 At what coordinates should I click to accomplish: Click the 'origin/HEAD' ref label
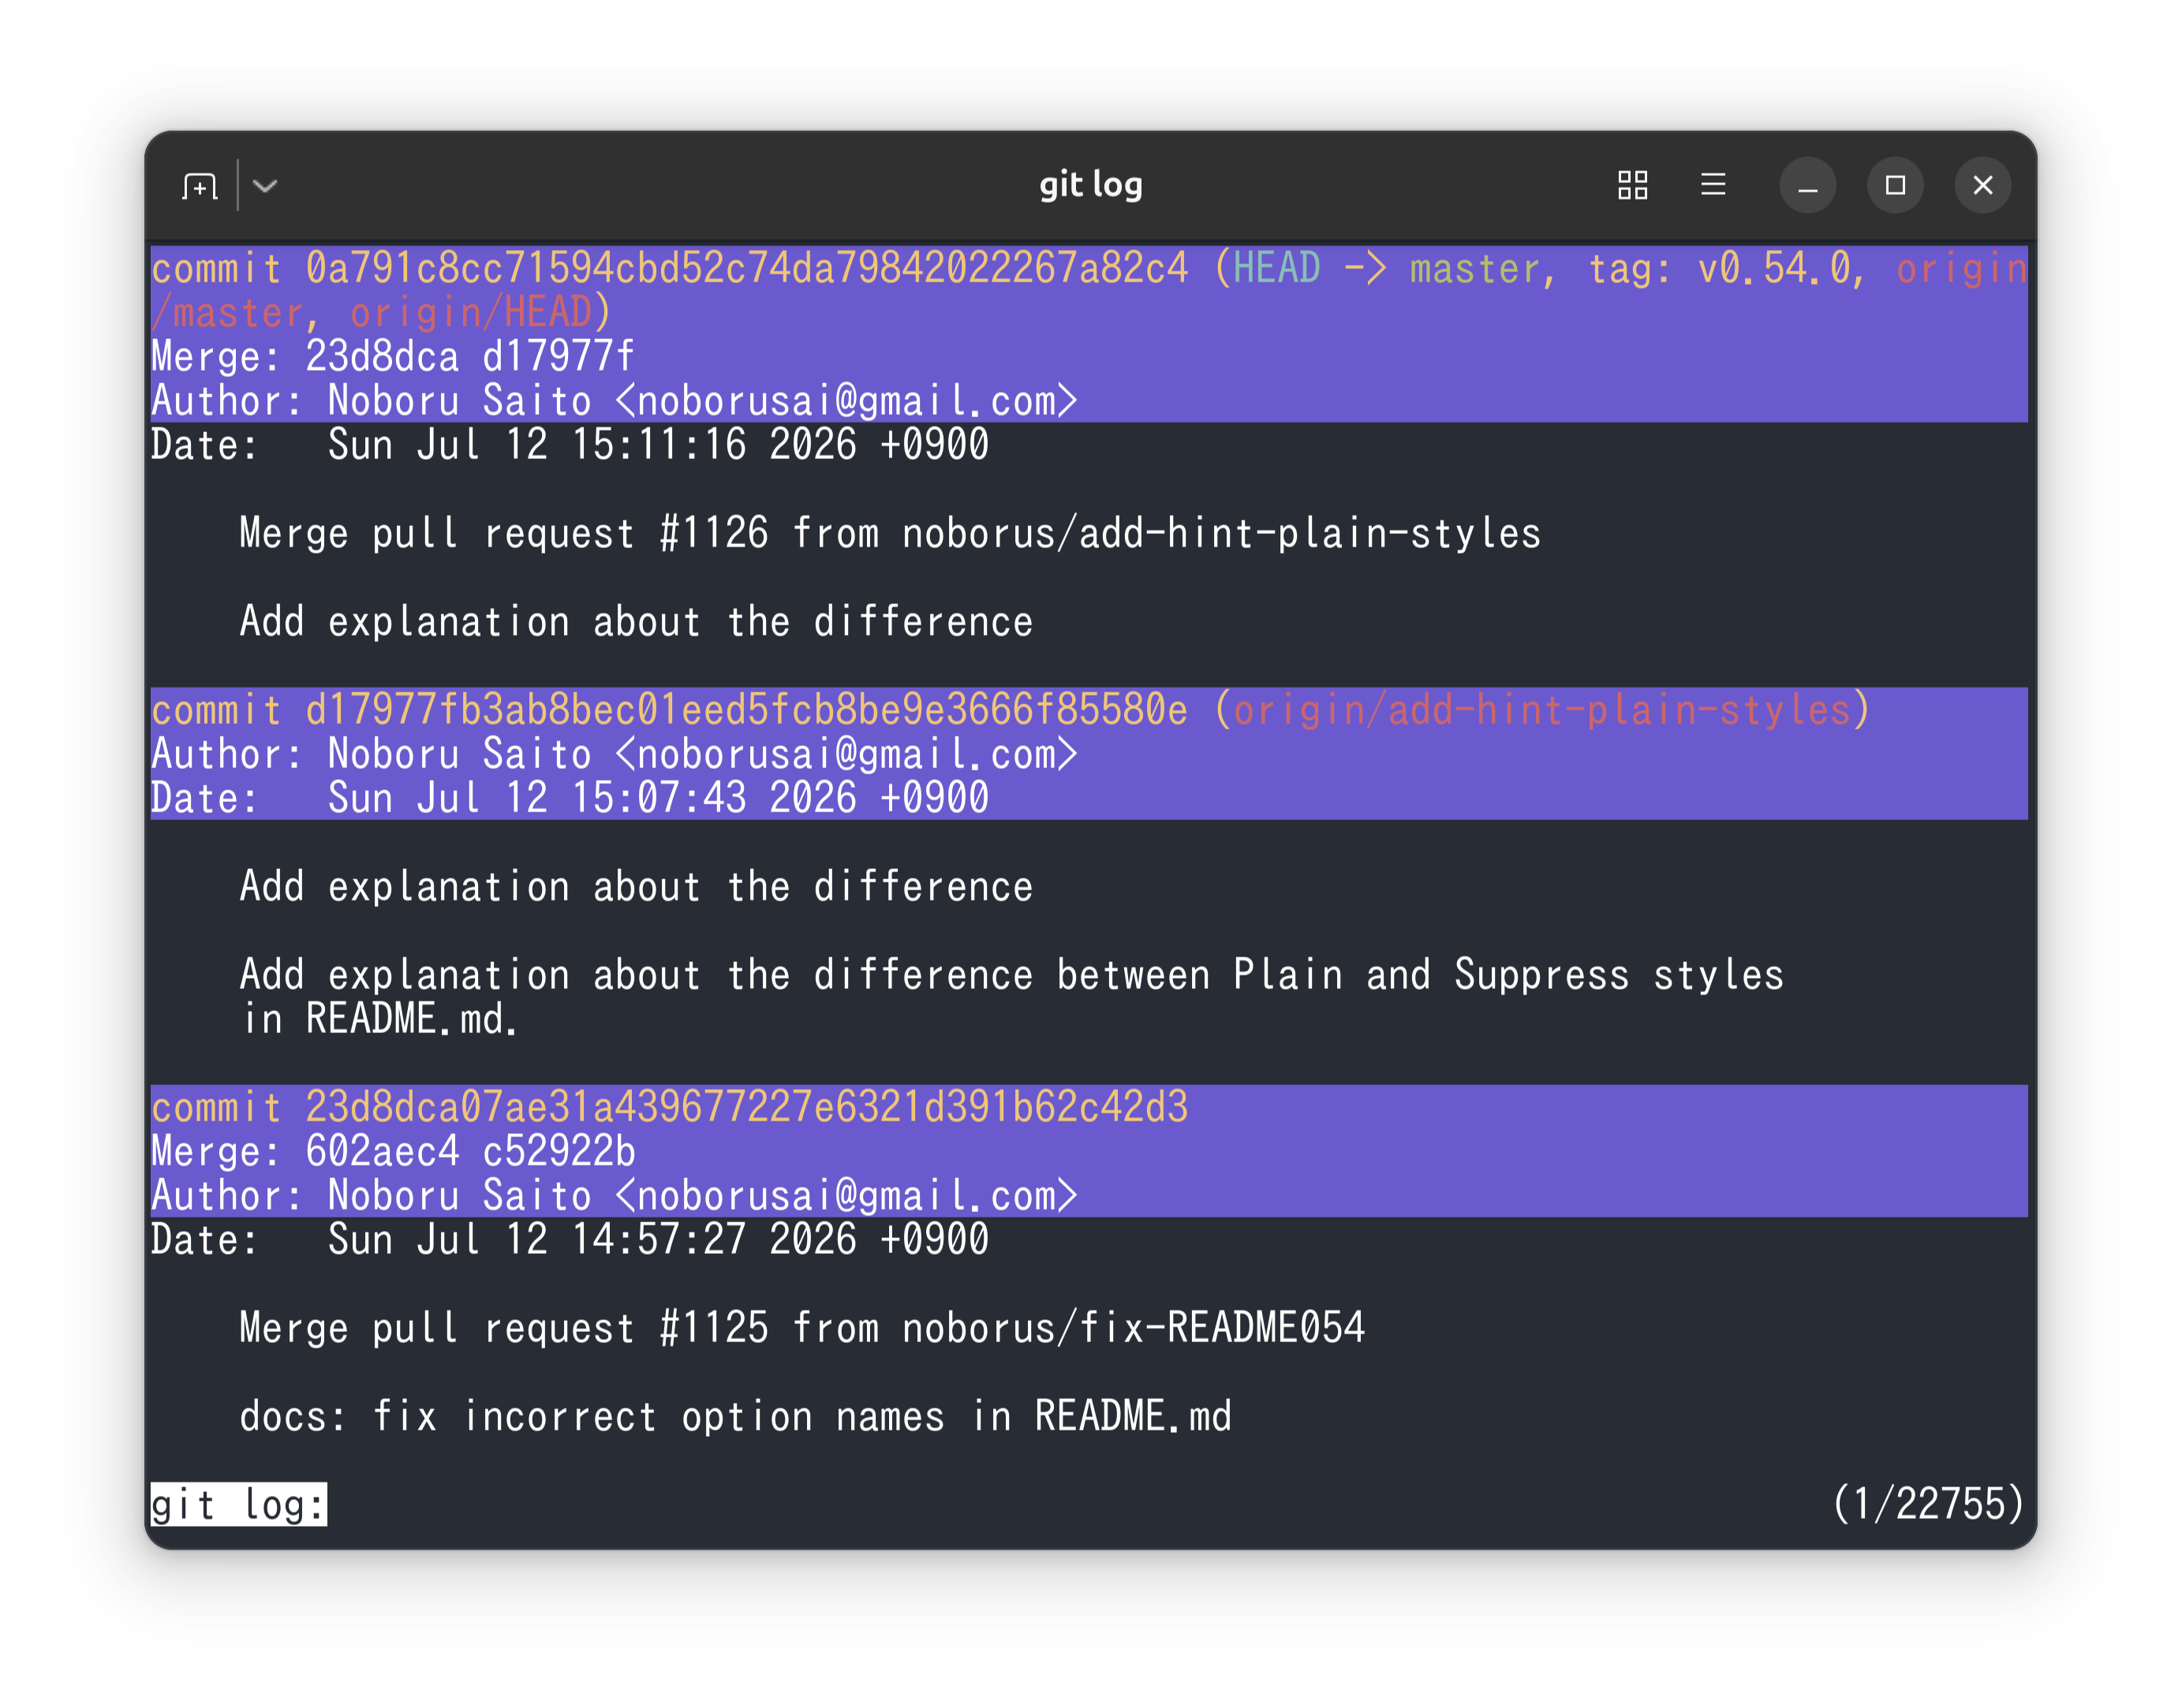[471, 312]
